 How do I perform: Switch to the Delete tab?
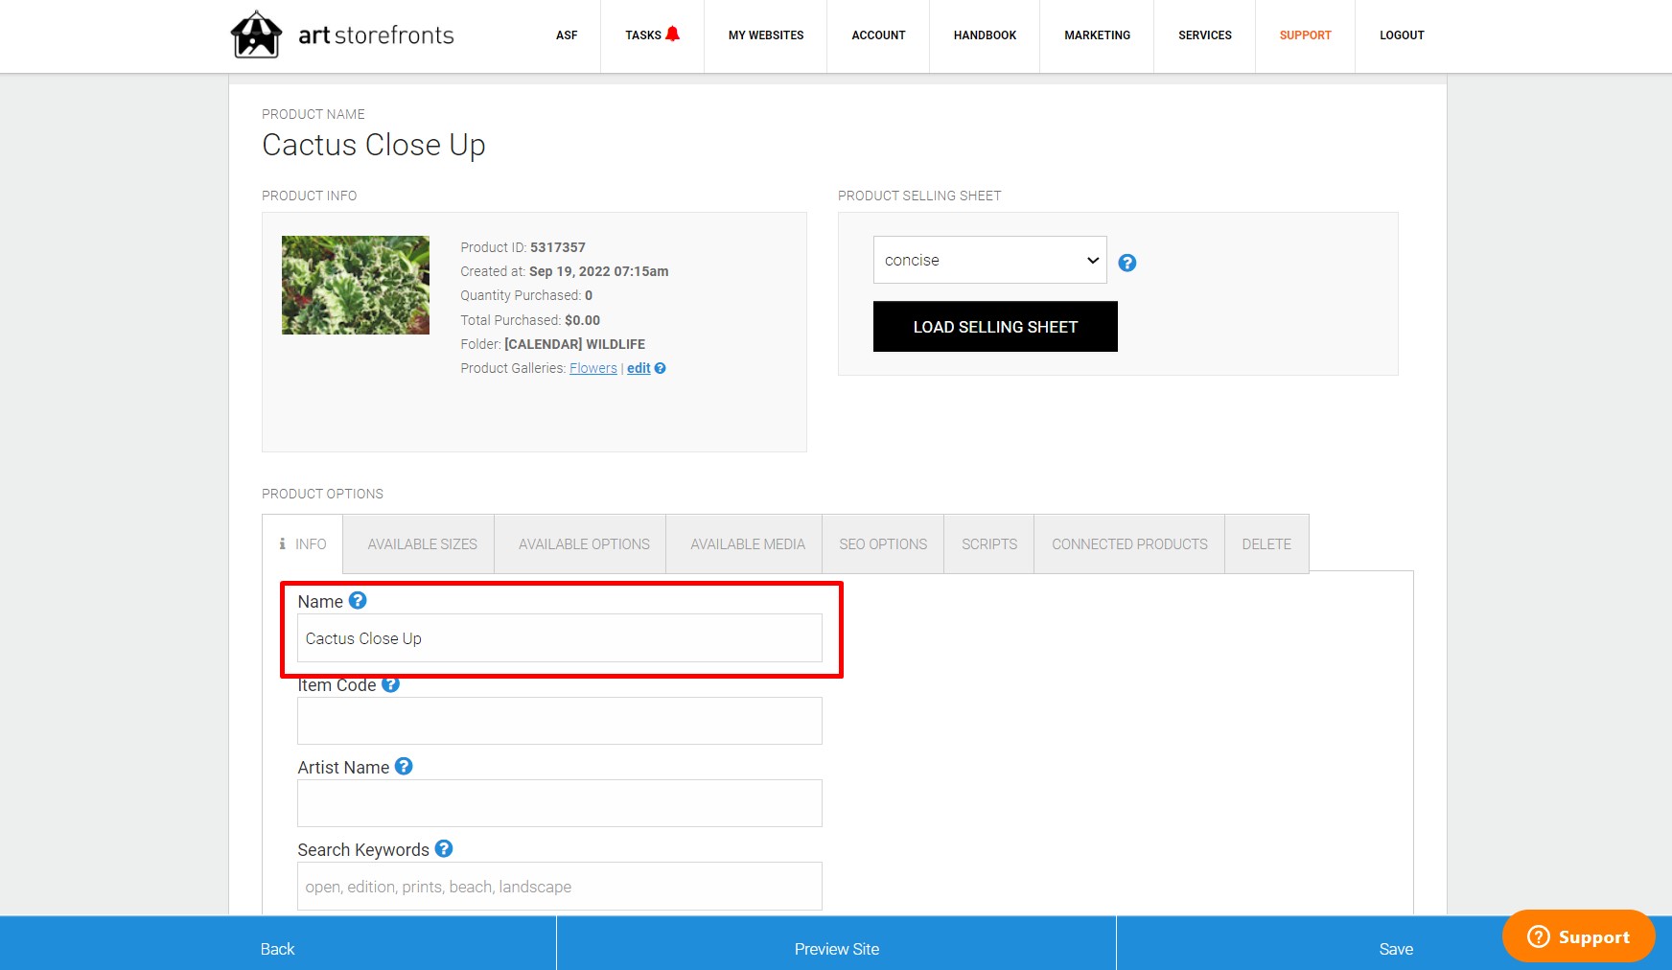1266,543
